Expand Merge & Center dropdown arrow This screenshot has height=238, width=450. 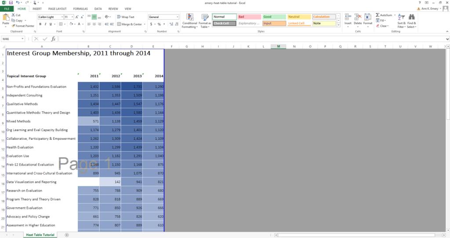click(x=144, y=25)
